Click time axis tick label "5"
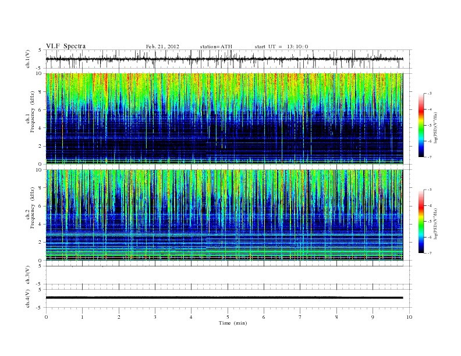 (x=228, y=317)
